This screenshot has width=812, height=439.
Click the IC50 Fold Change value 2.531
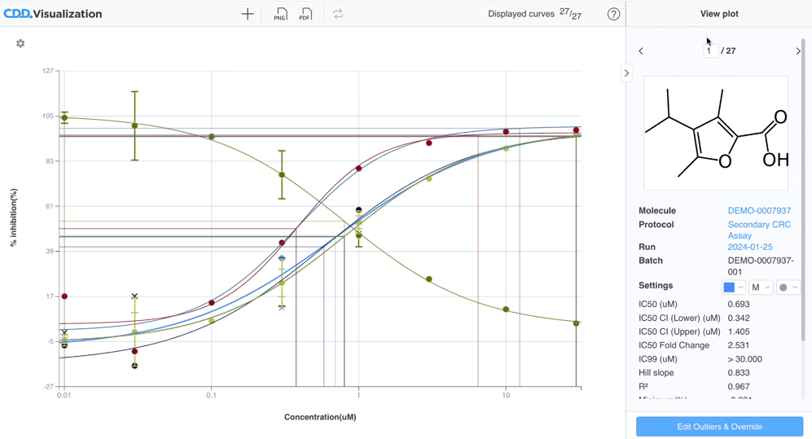coord(739,345)
